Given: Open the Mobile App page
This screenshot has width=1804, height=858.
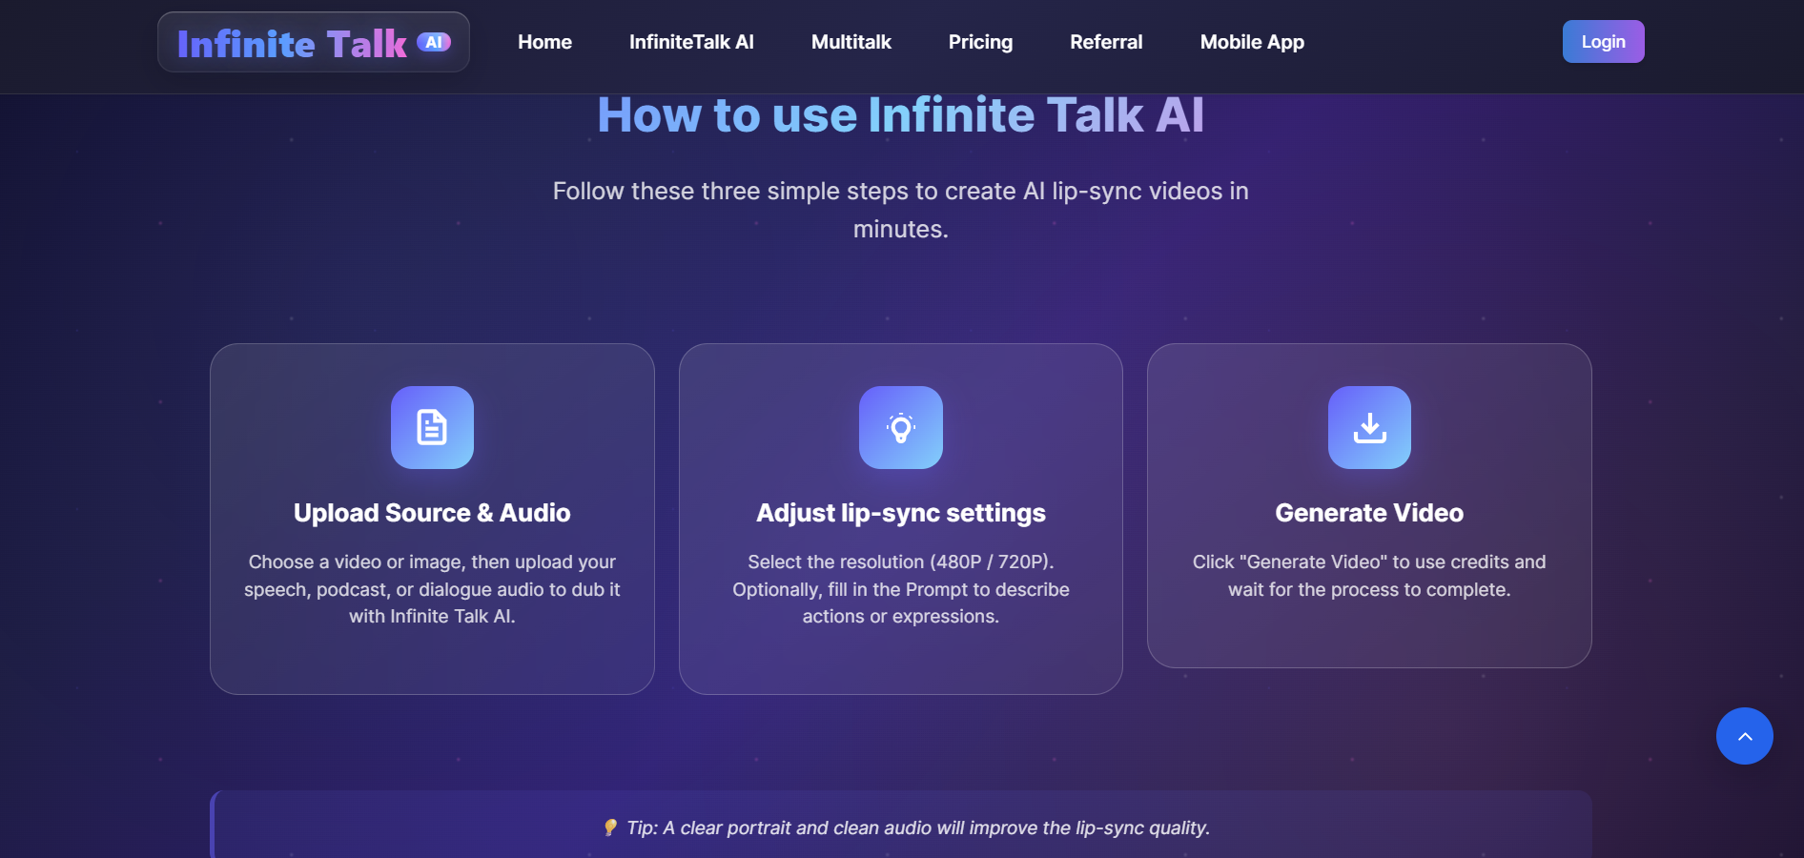Looking at the screenshot, I should [1252, 42].
